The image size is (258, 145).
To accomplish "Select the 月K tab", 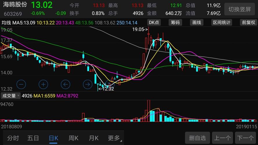I will click(x=94, y=138).
